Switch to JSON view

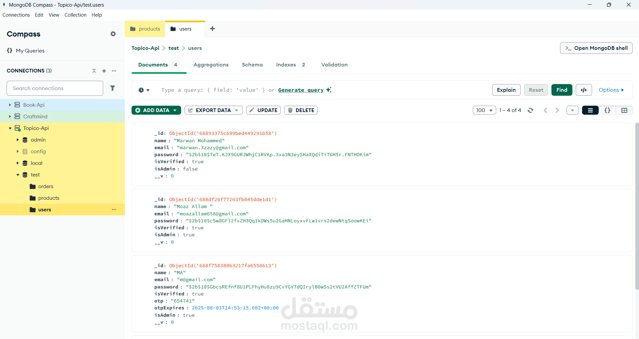(607, 110)
